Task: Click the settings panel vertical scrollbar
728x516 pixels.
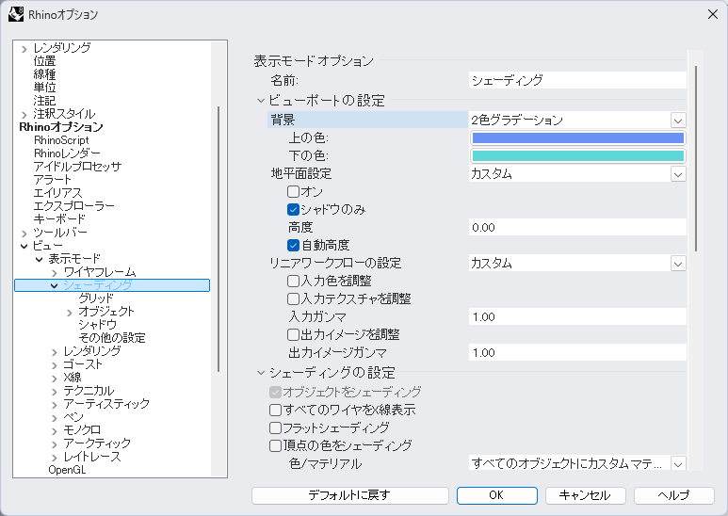Action: [695, 158]
